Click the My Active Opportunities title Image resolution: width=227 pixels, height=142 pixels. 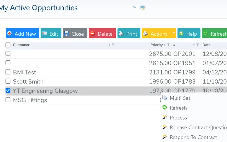click(39, 8)
